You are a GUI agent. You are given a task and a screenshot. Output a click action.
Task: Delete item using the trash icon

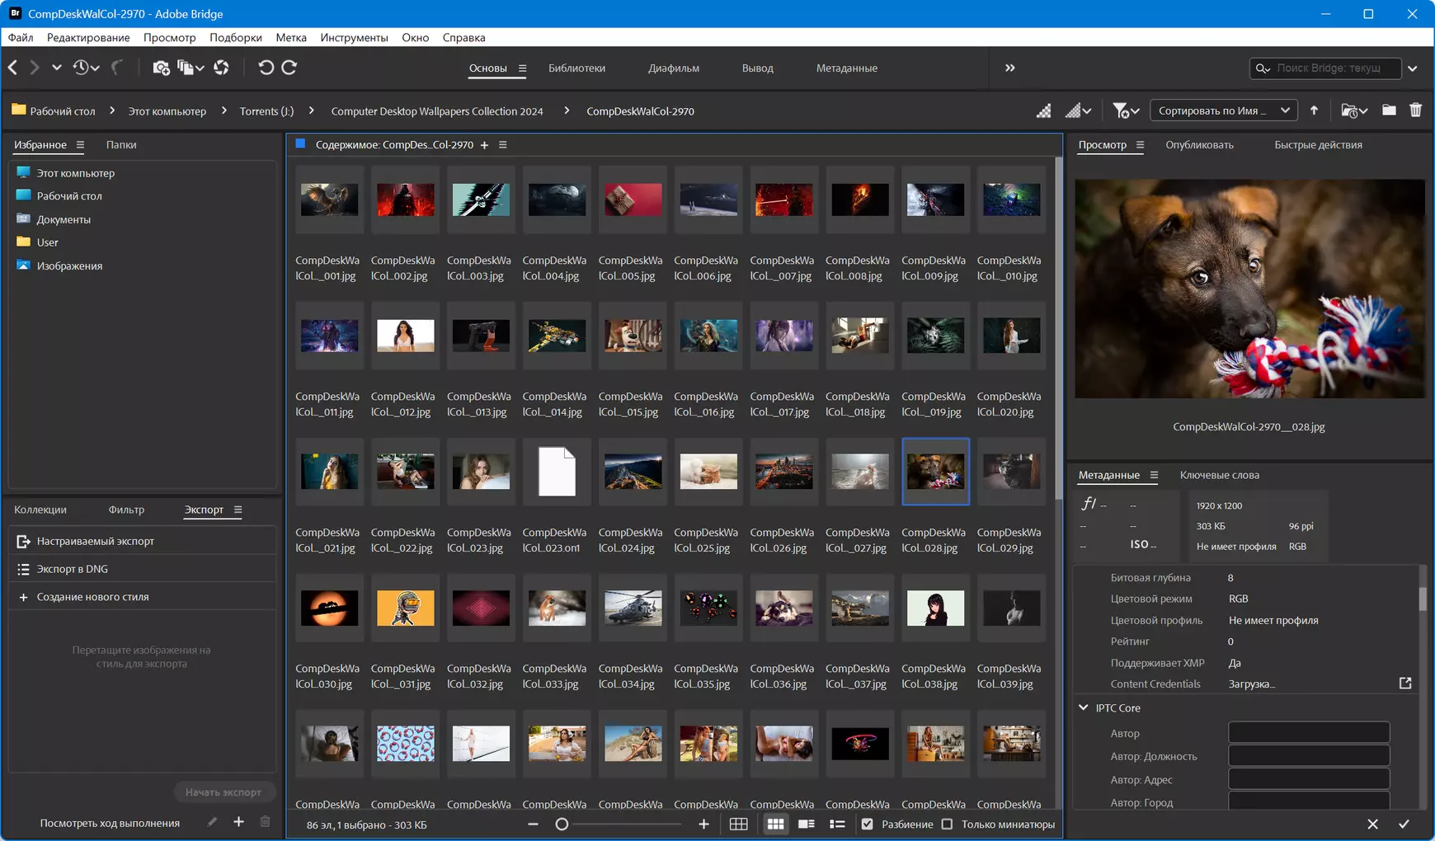[1415, 110]
